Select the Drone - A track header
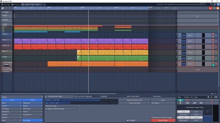This screenshot has width=220, height=123. (7, 47)
